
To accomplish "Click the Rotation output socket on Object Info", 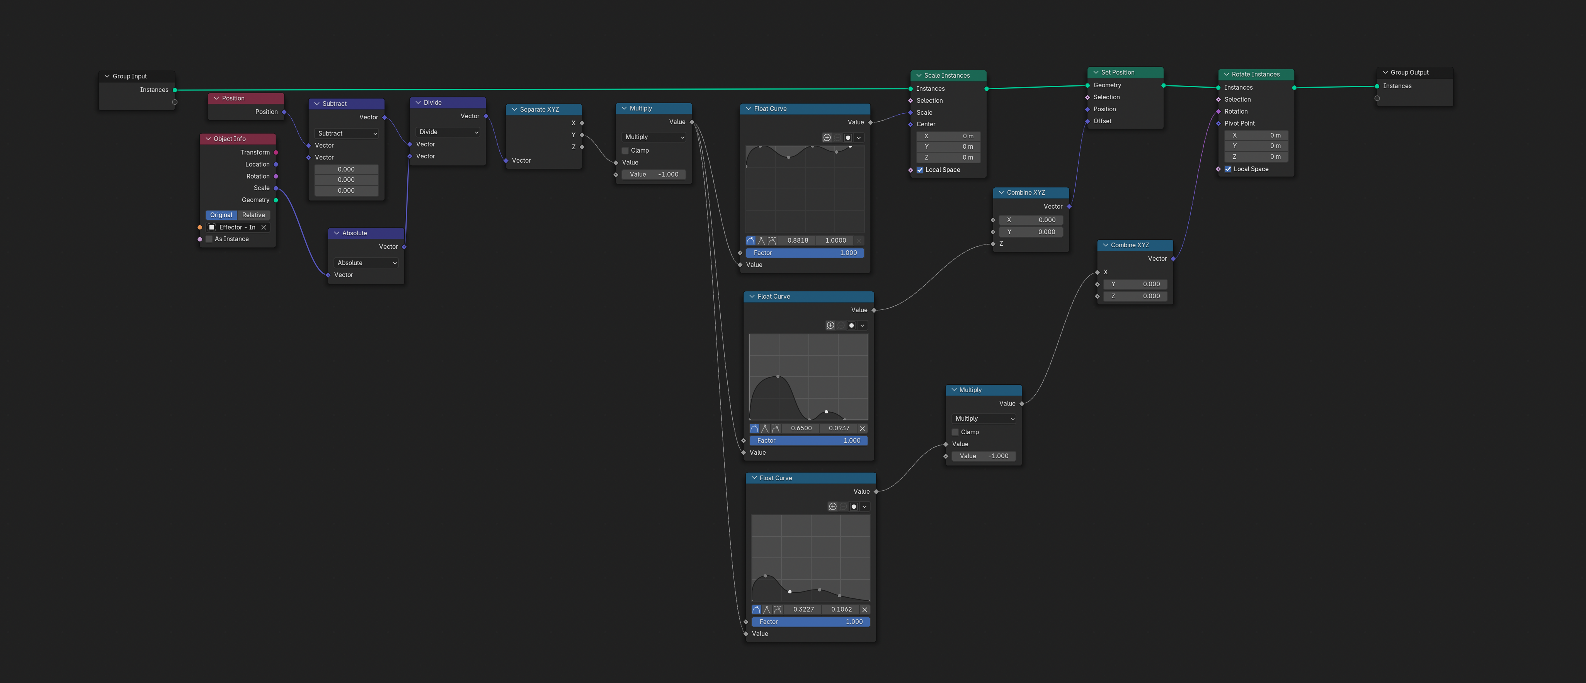I will click(276, 177).
